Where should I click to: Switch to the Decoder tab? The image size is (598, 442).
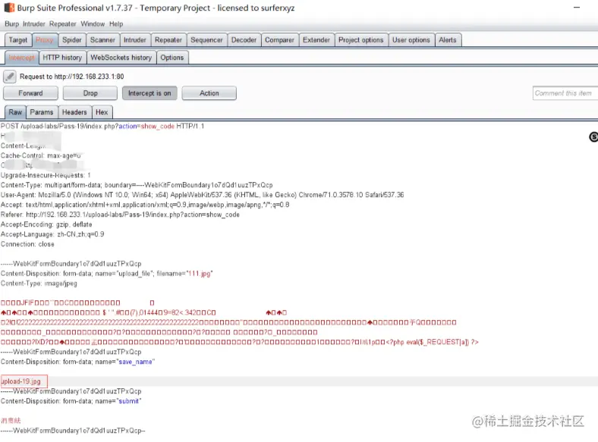(244, 40)
